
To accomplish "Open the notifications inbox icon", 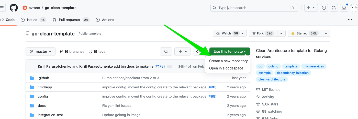I will (x=344, y=8).
